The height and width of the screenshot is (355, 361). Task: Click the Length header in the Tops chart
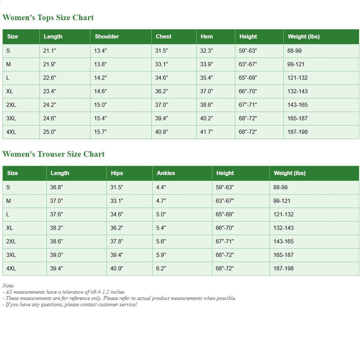pos(53,36)
